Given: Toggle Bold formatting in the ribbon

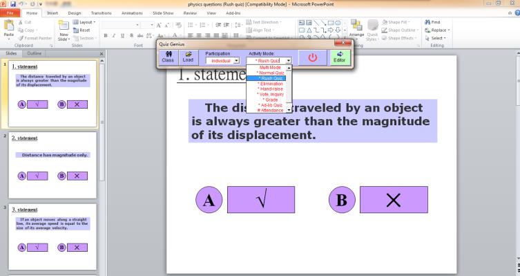Looking at the screenshot, I should [x=106, y=35].
